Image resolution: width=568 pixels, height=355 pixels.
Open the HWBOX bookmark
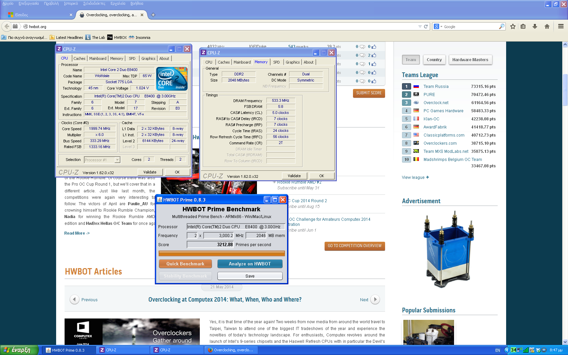[x=117, y=38]
